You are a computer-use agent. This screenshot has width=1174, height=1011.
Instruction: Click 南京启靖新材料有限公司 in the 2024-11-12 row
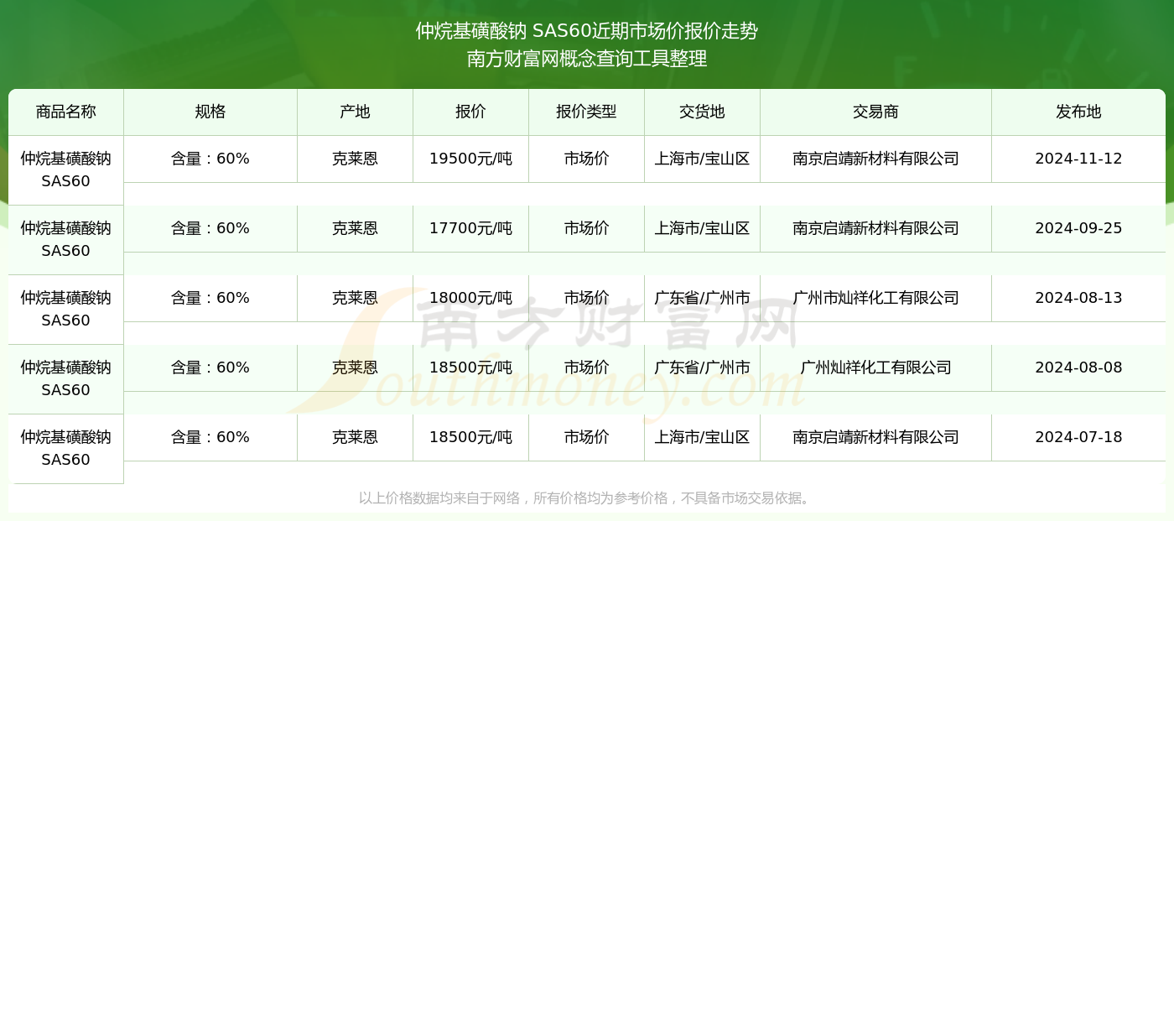[875, 159]
